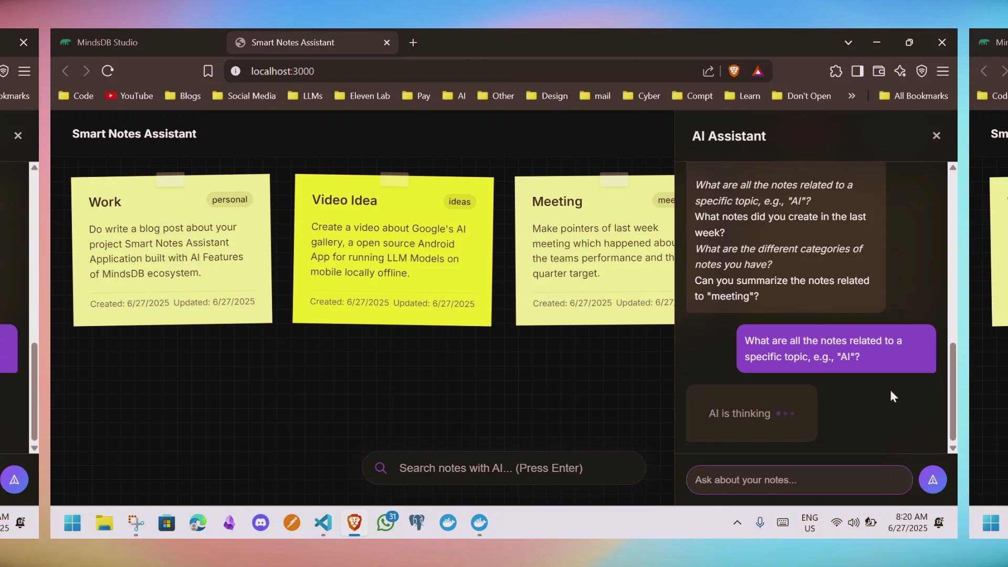Click the search magnifier icon
The height and width of the screenshot is (567, 1008).
click(x=381, y=468)
